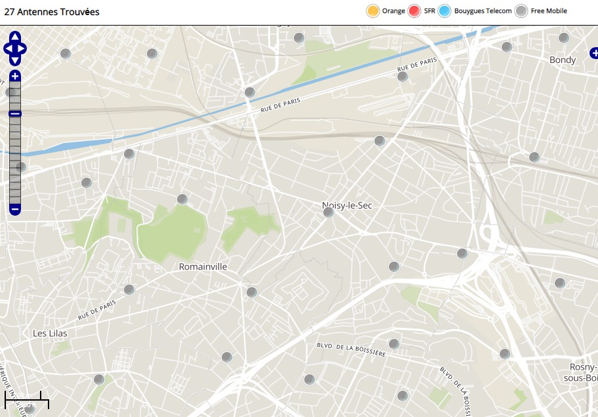Click the antenna marker at Noisy-le-Sec

click(x=329, y=212)
